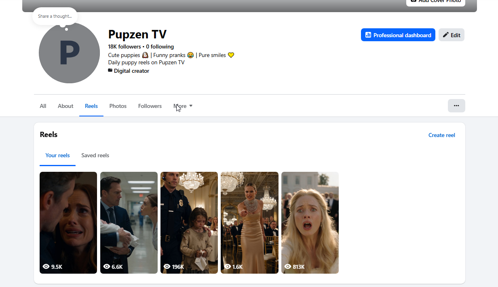Click the bar chart icon on dashboard button
This screenshot has width=498, height=287.
pyautogui.click(x=368, y=35)
